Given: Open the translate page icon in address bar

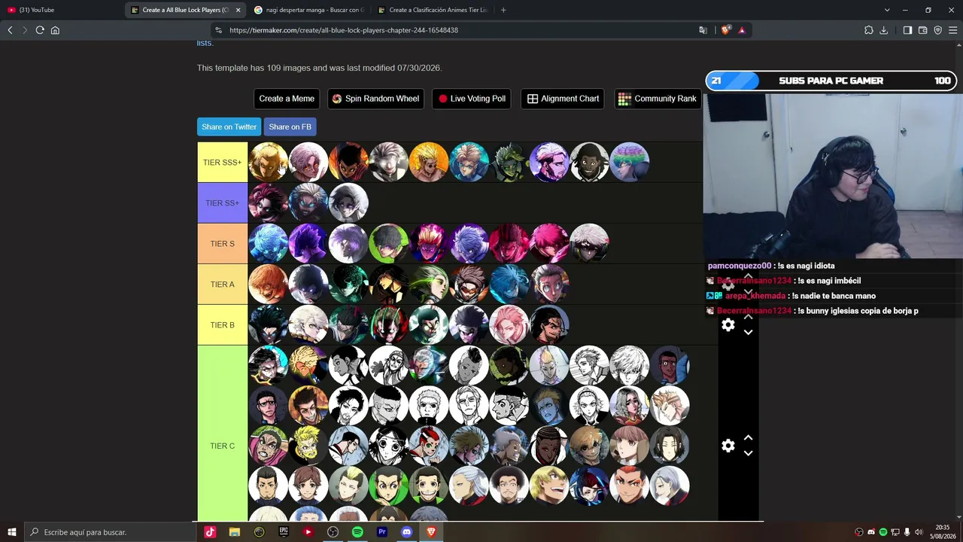Looking at the screenshot, I should point(703,30).
